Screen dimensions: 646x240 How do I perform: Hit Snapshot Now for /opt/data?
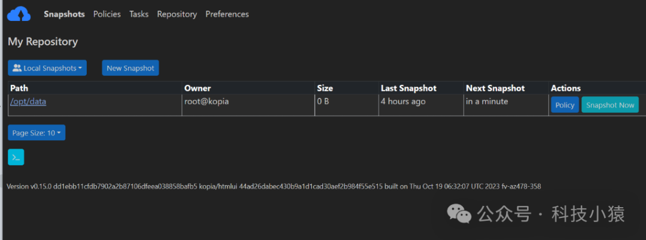pyautogui.click(x=610, y=105)
